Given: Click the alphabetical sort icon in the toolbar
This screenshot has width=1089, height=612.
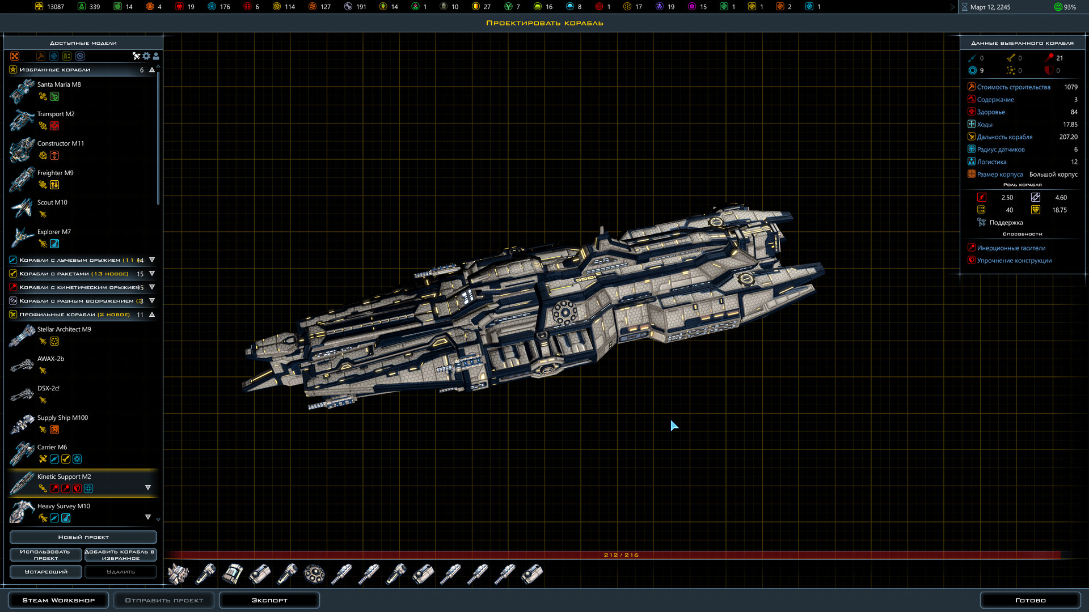Looking at the screenshot, I should pos(66,56).
